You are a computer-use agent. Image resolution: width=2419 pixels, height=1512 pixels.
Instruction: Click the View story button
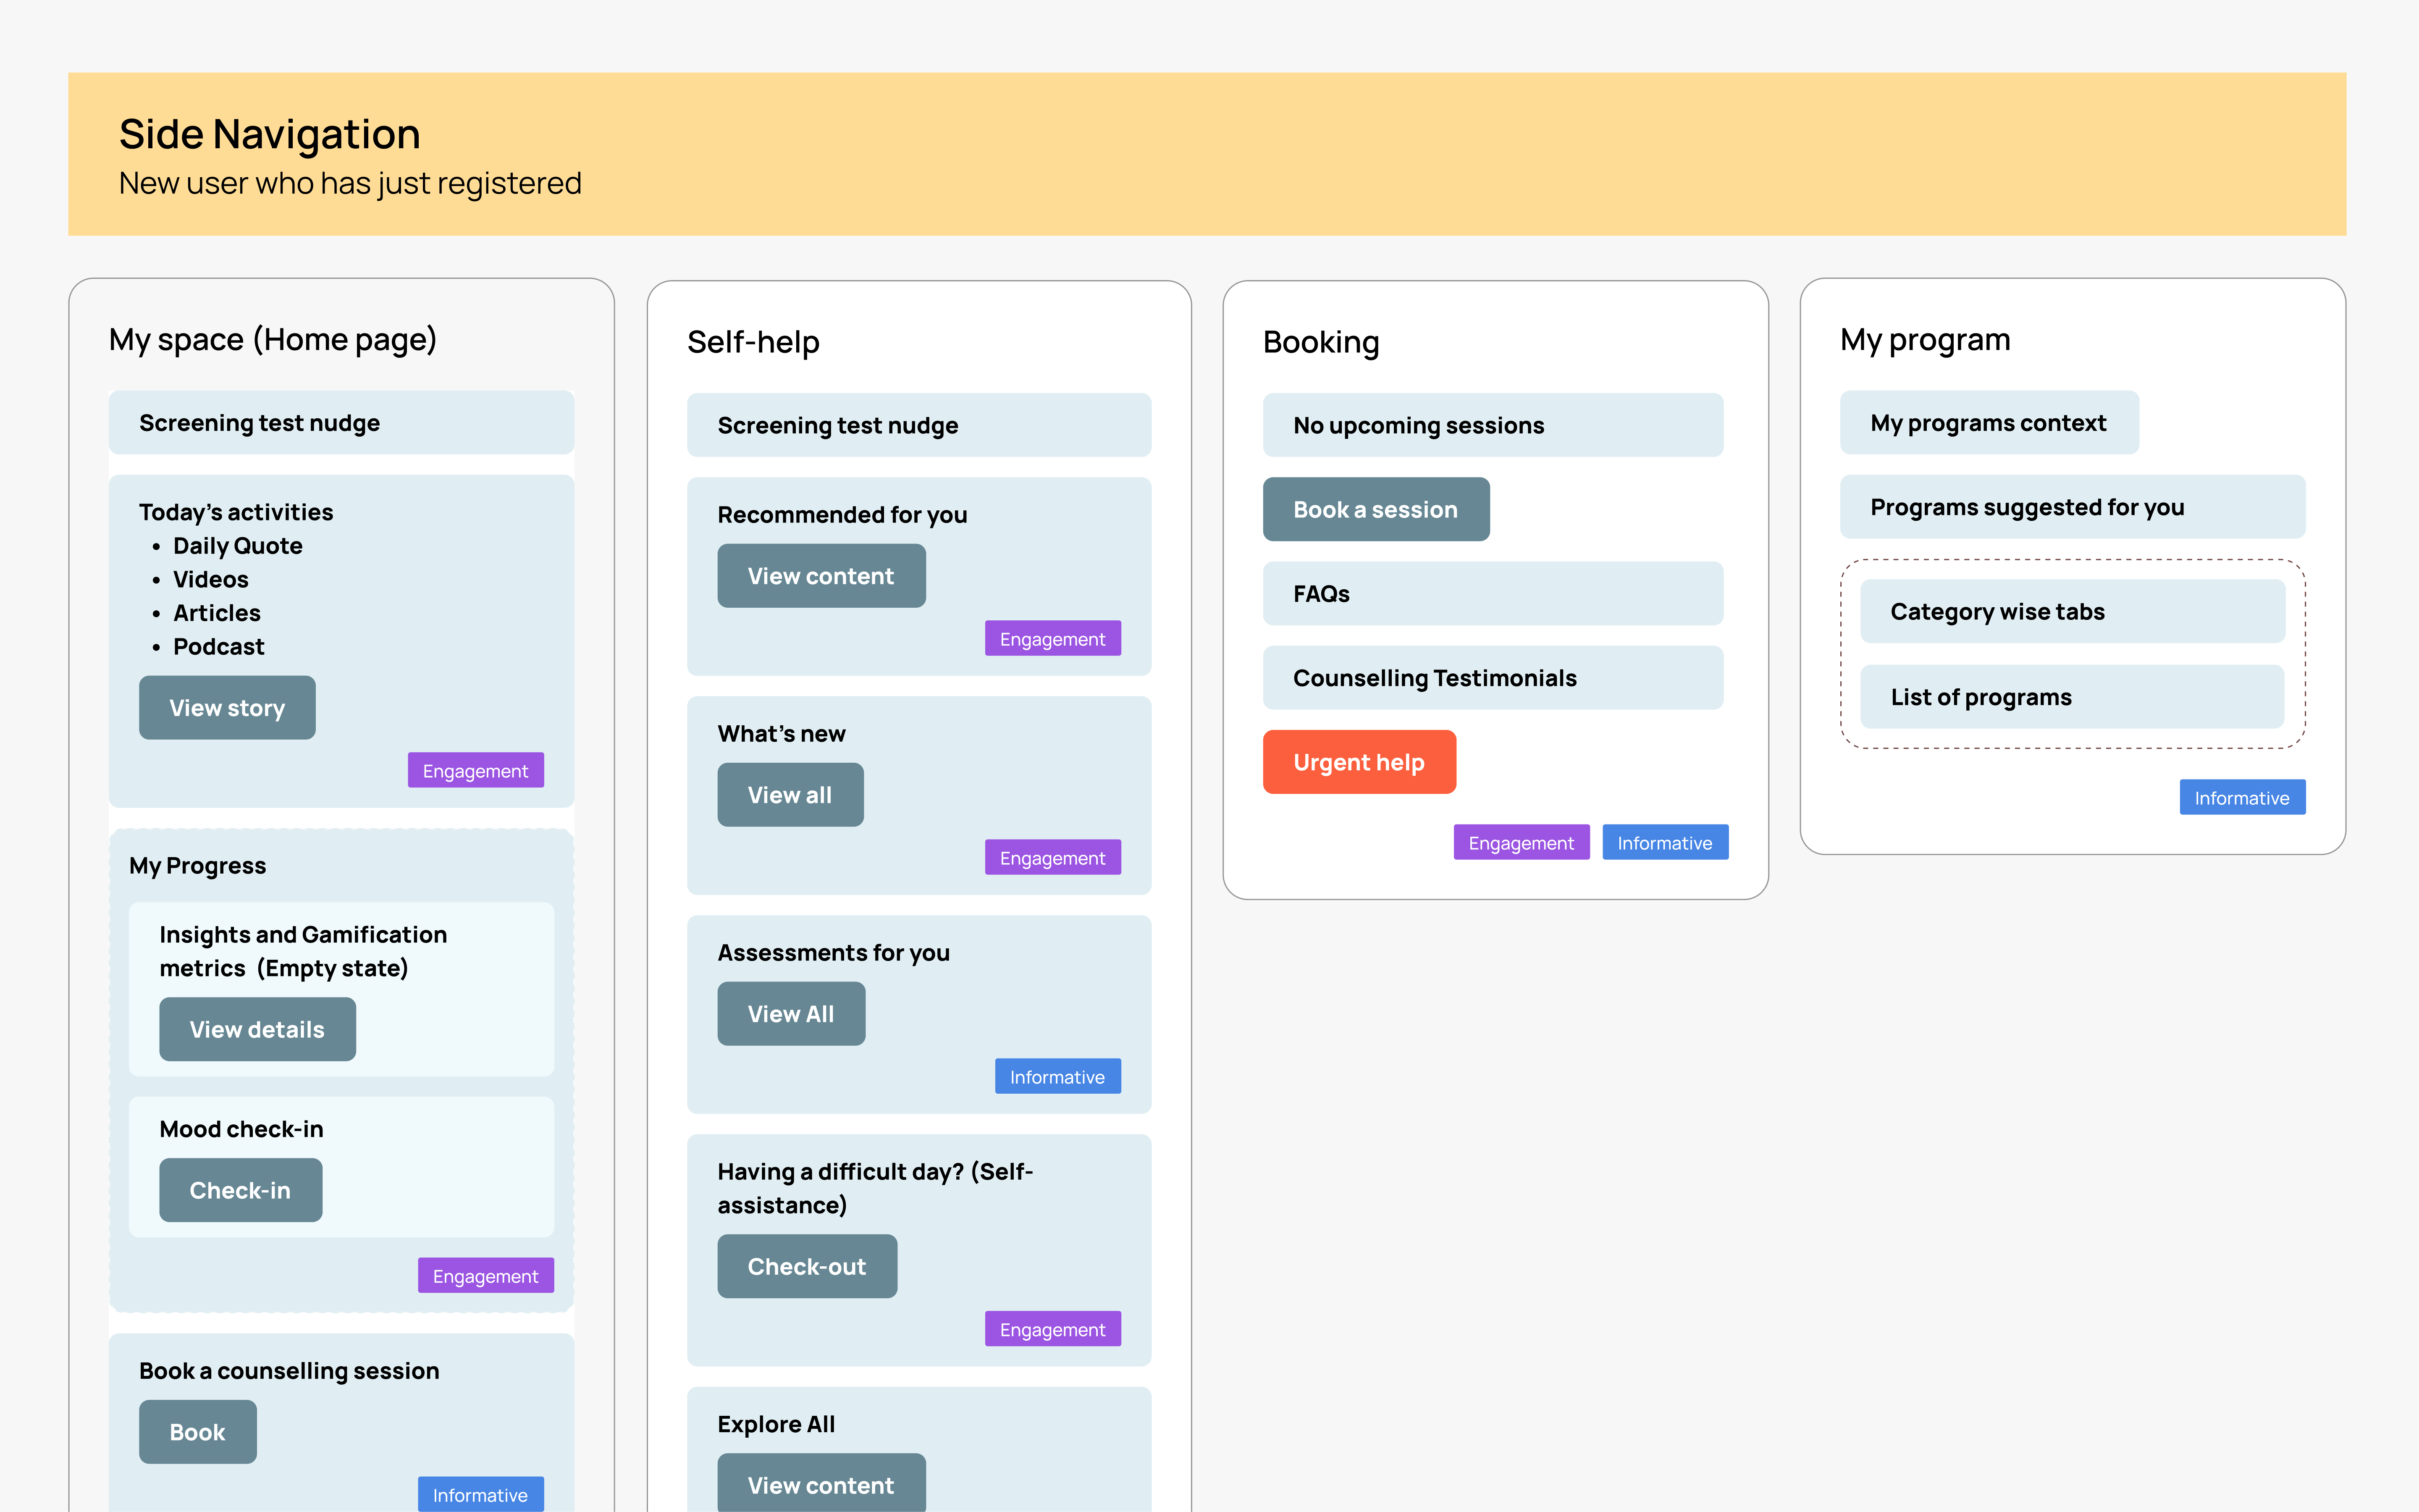[x=227, y=708]
